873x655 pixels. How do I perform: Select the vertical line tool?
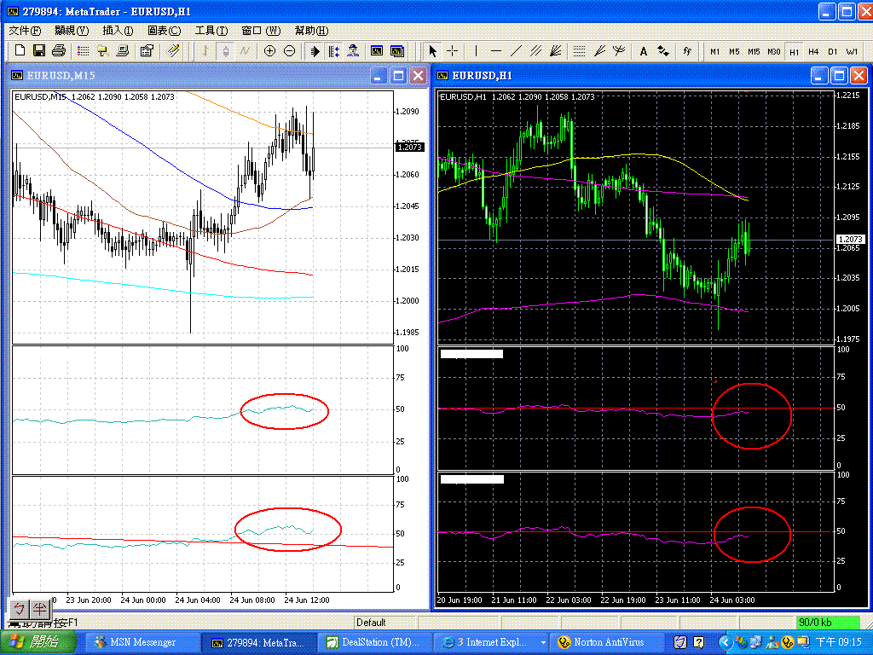(x=476, y=50)
